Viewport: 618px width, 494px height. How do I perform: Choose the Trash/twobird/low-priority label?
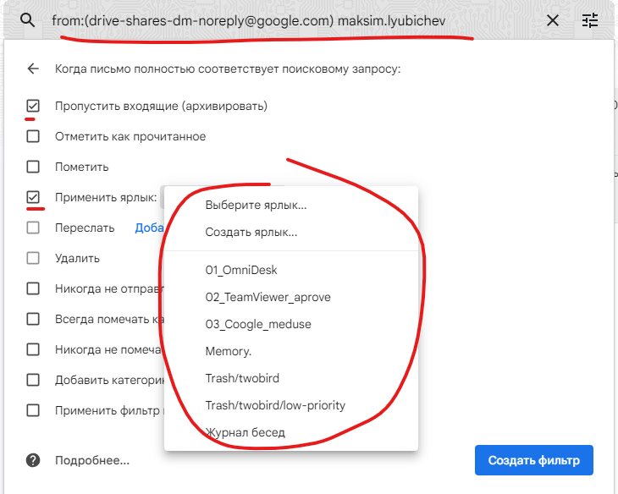[x=275, y=406]
